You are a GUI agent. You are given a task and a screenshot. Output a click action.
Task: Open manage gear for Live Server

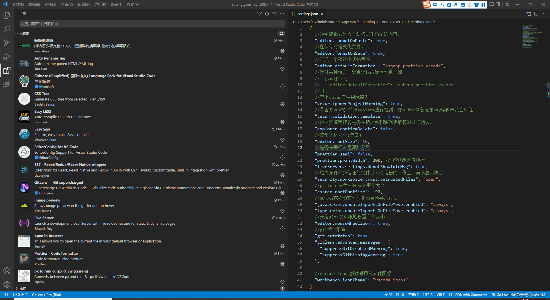click(282, 228)
